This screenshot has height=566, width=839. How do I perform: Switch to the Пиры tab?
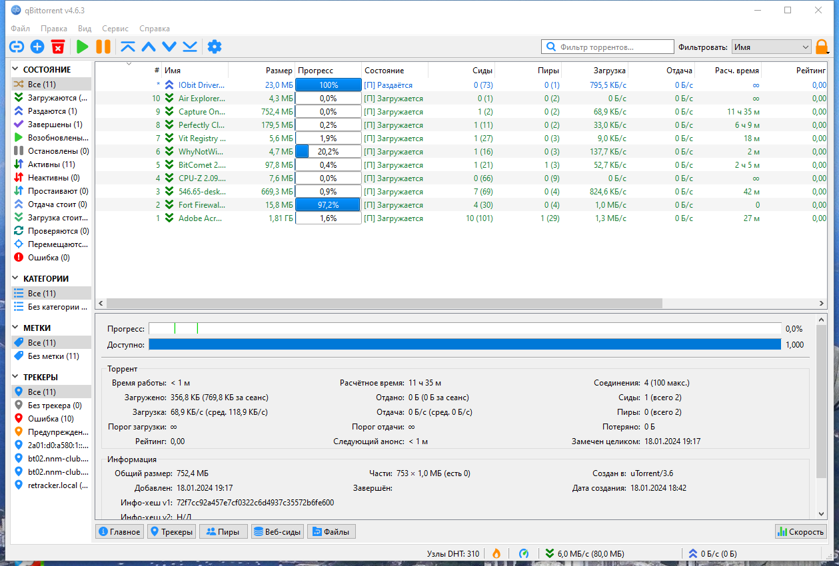(x=223, y=531)
